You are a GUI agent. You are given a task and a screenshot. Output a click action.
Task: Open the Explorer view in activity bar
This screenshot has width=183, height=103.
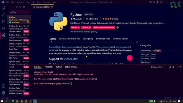(3, 8)
